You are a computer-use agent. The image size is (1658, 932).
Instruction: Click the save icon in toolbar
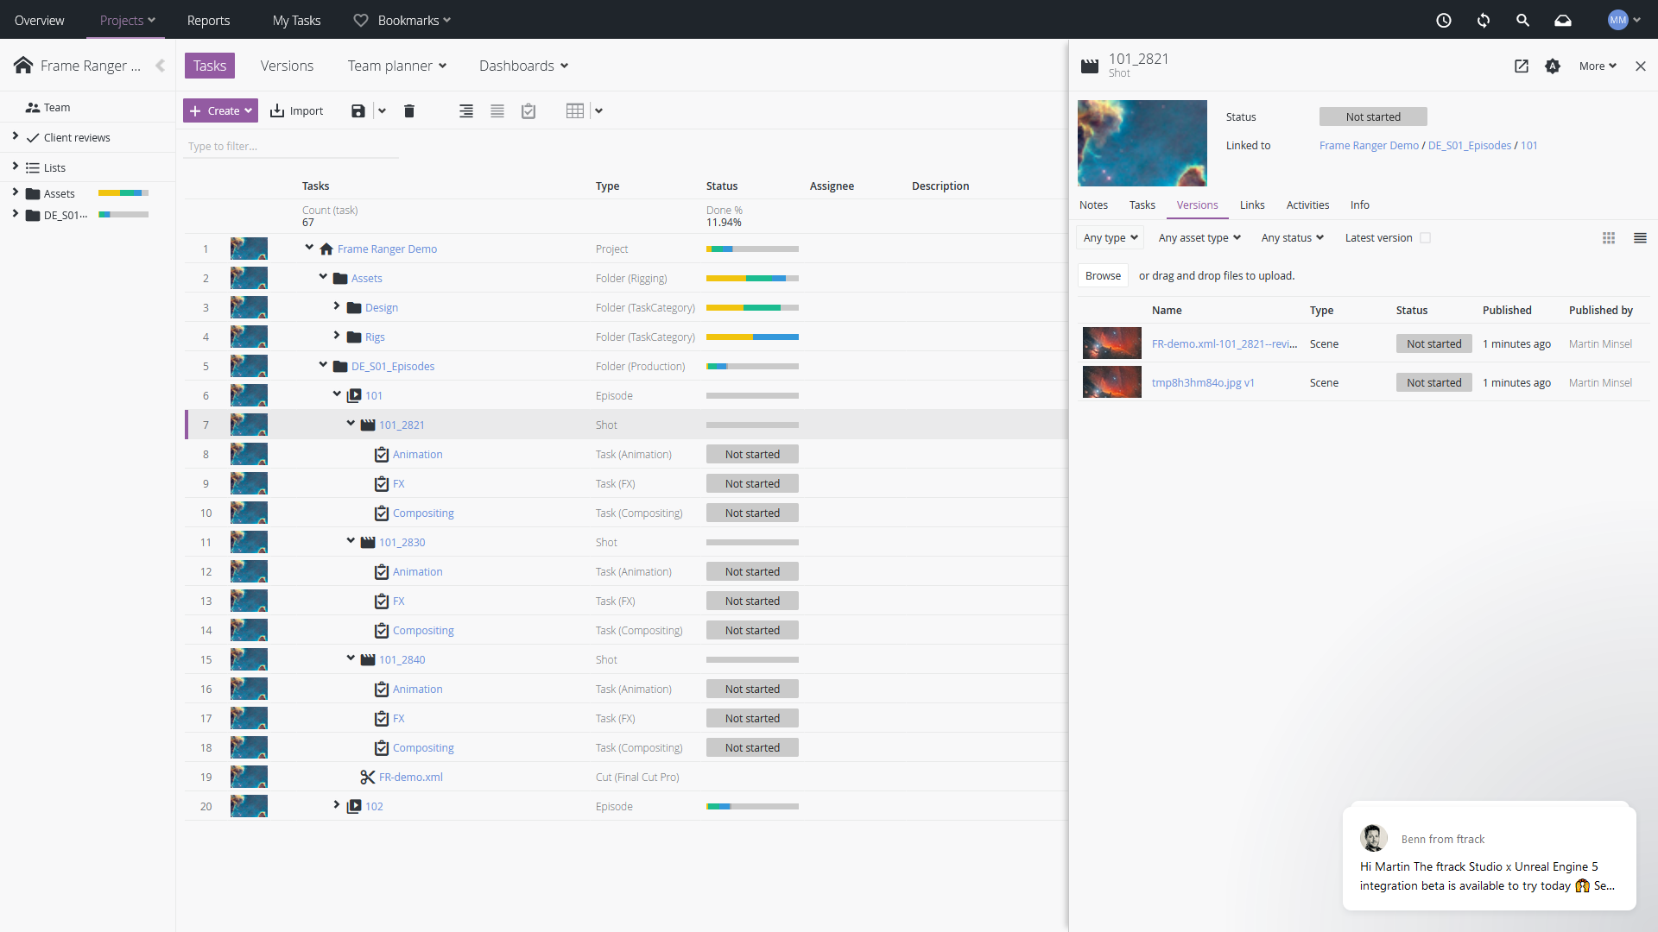[x=358, y=110]
